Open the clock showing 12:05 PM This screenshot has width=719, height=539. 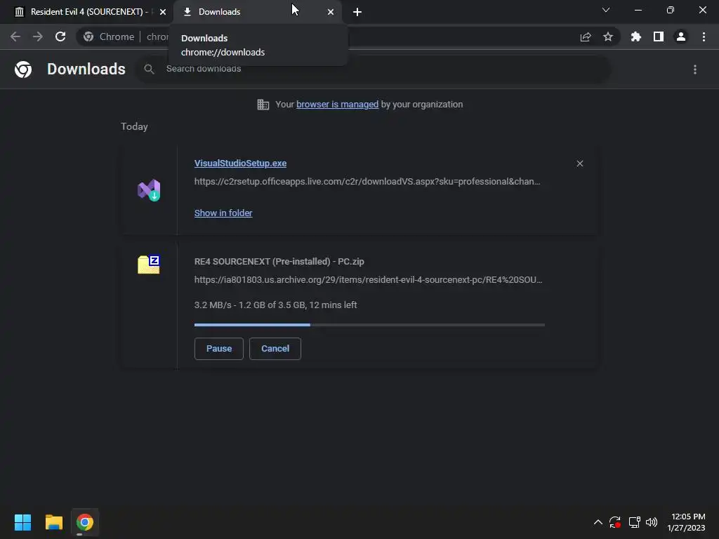point(687,522)
